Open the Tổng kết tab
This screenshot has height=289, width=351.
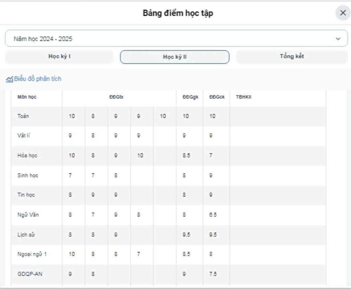(292, 57)
